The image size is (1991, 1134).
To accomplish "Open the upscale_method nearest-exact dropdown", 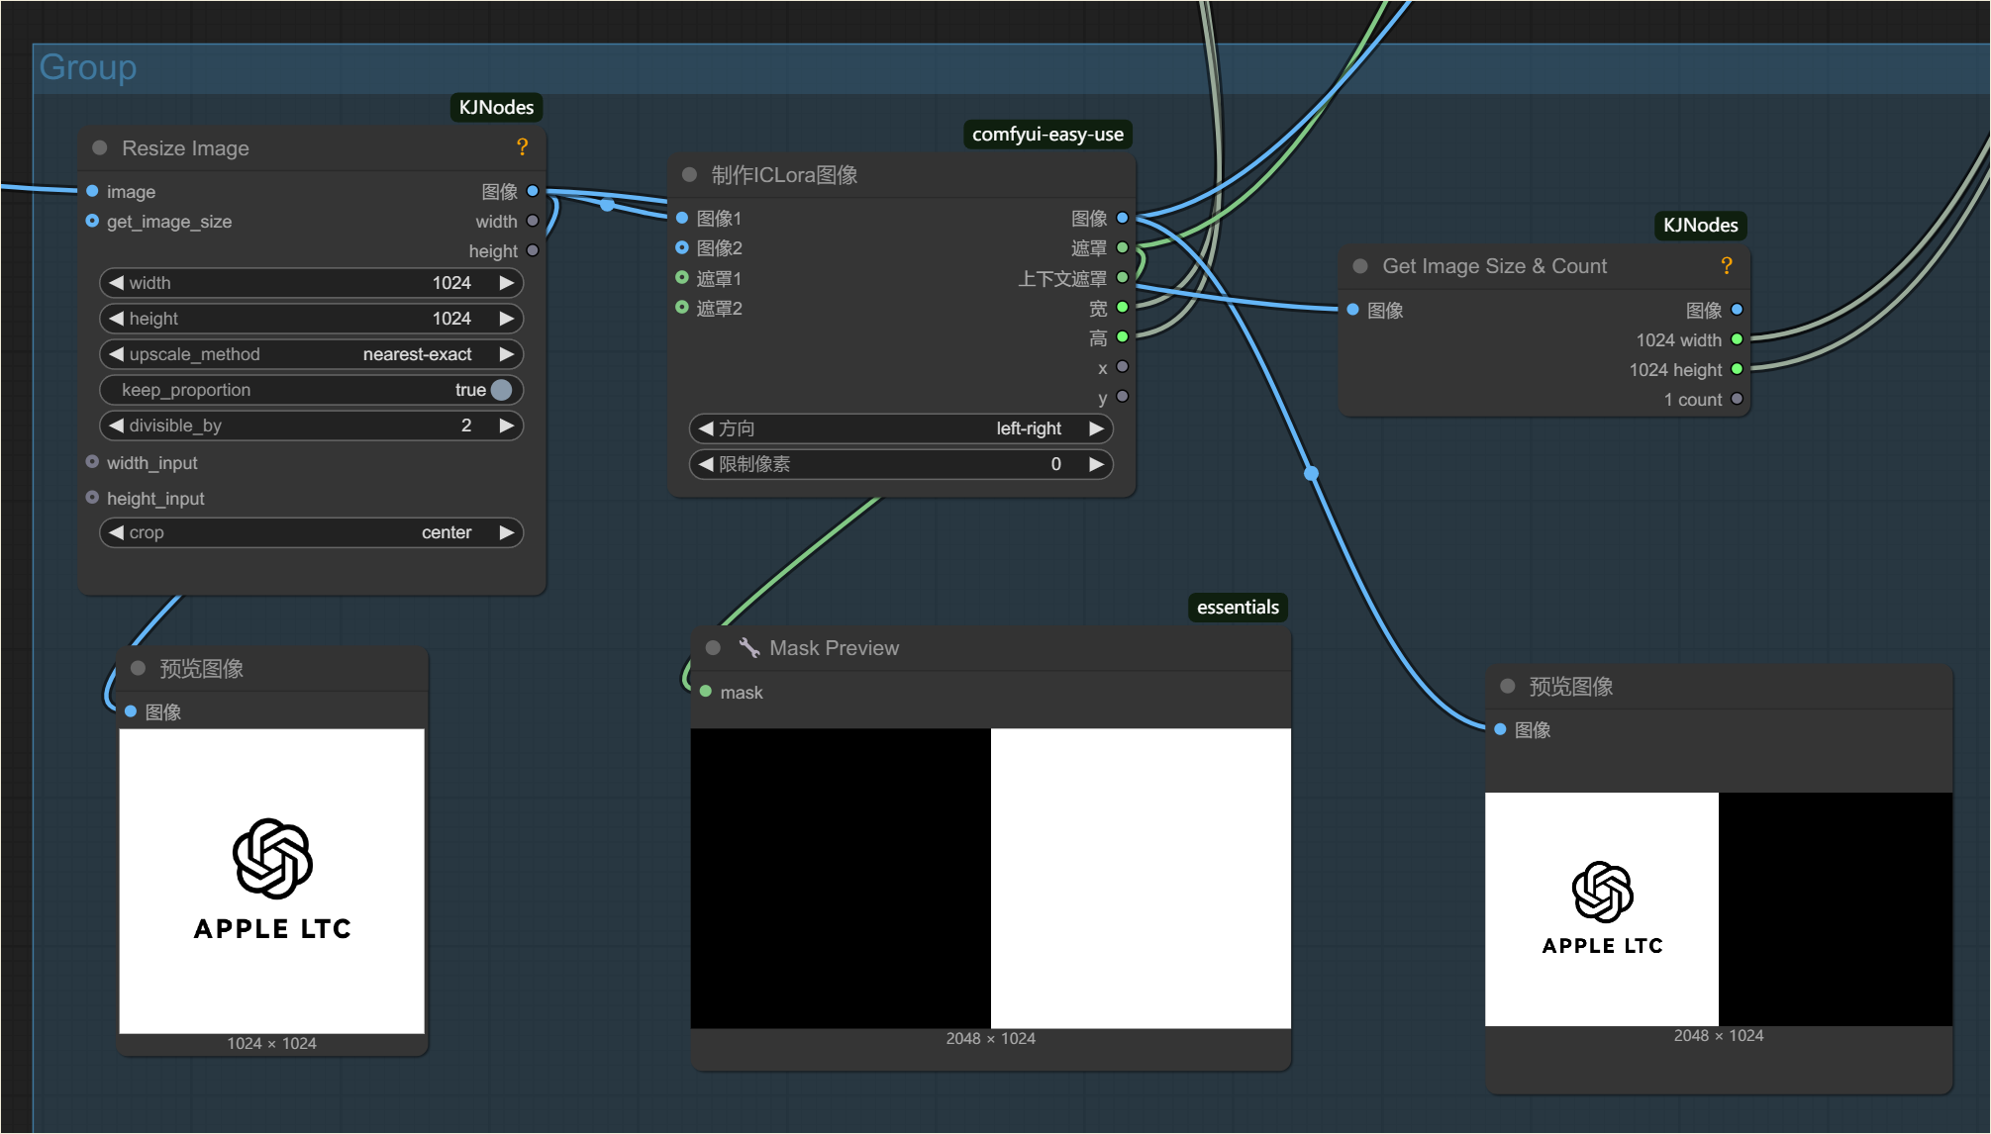I will 311,354.
